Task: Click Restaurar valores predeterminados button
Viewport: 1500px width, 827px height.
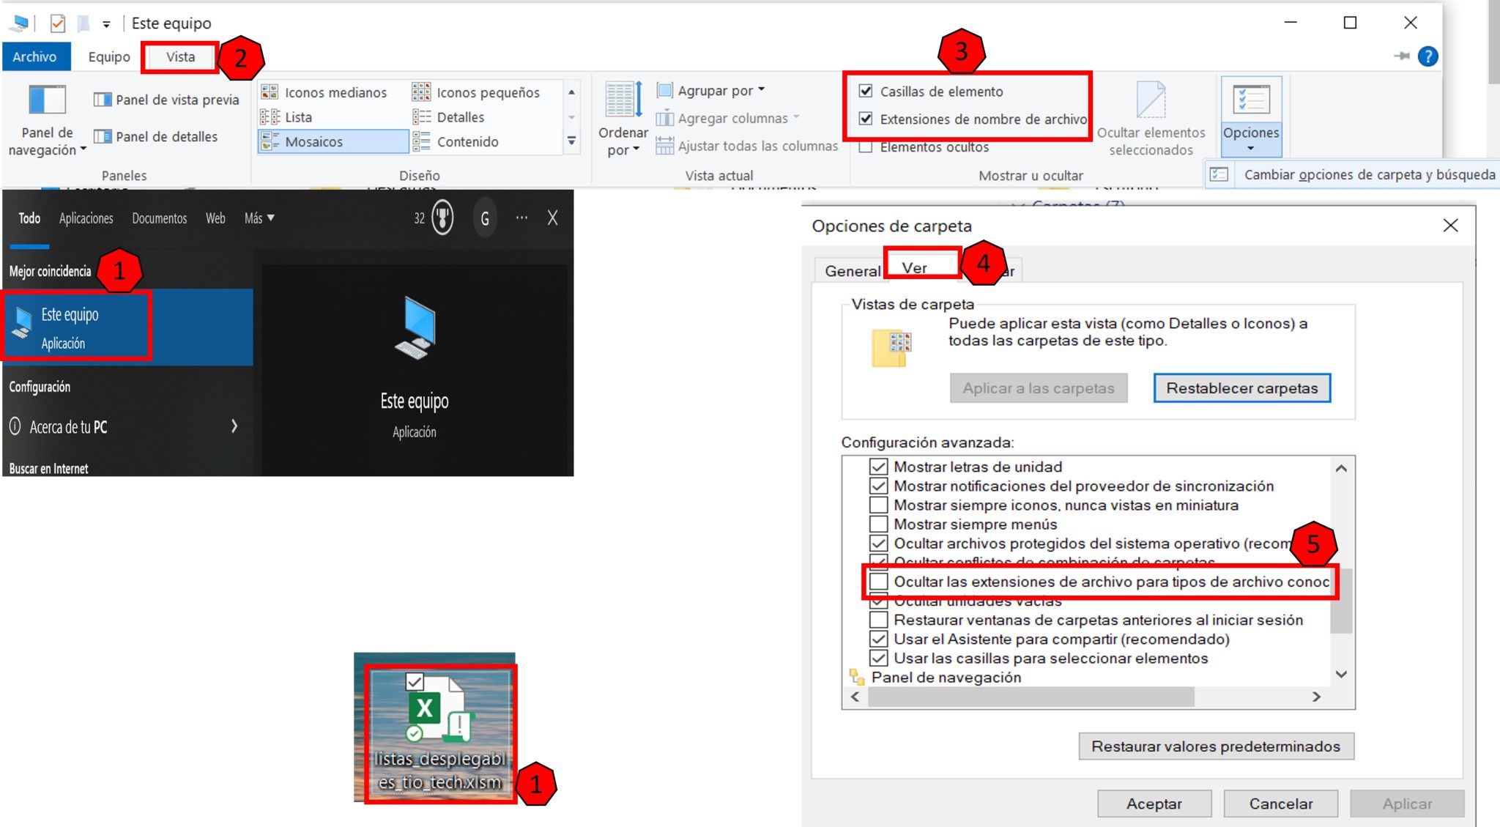Action: click(x=1216, y=746)
